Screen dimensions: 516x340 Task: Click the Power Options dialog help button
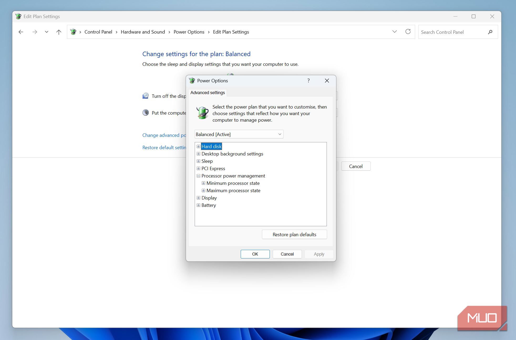coord(308,81)
